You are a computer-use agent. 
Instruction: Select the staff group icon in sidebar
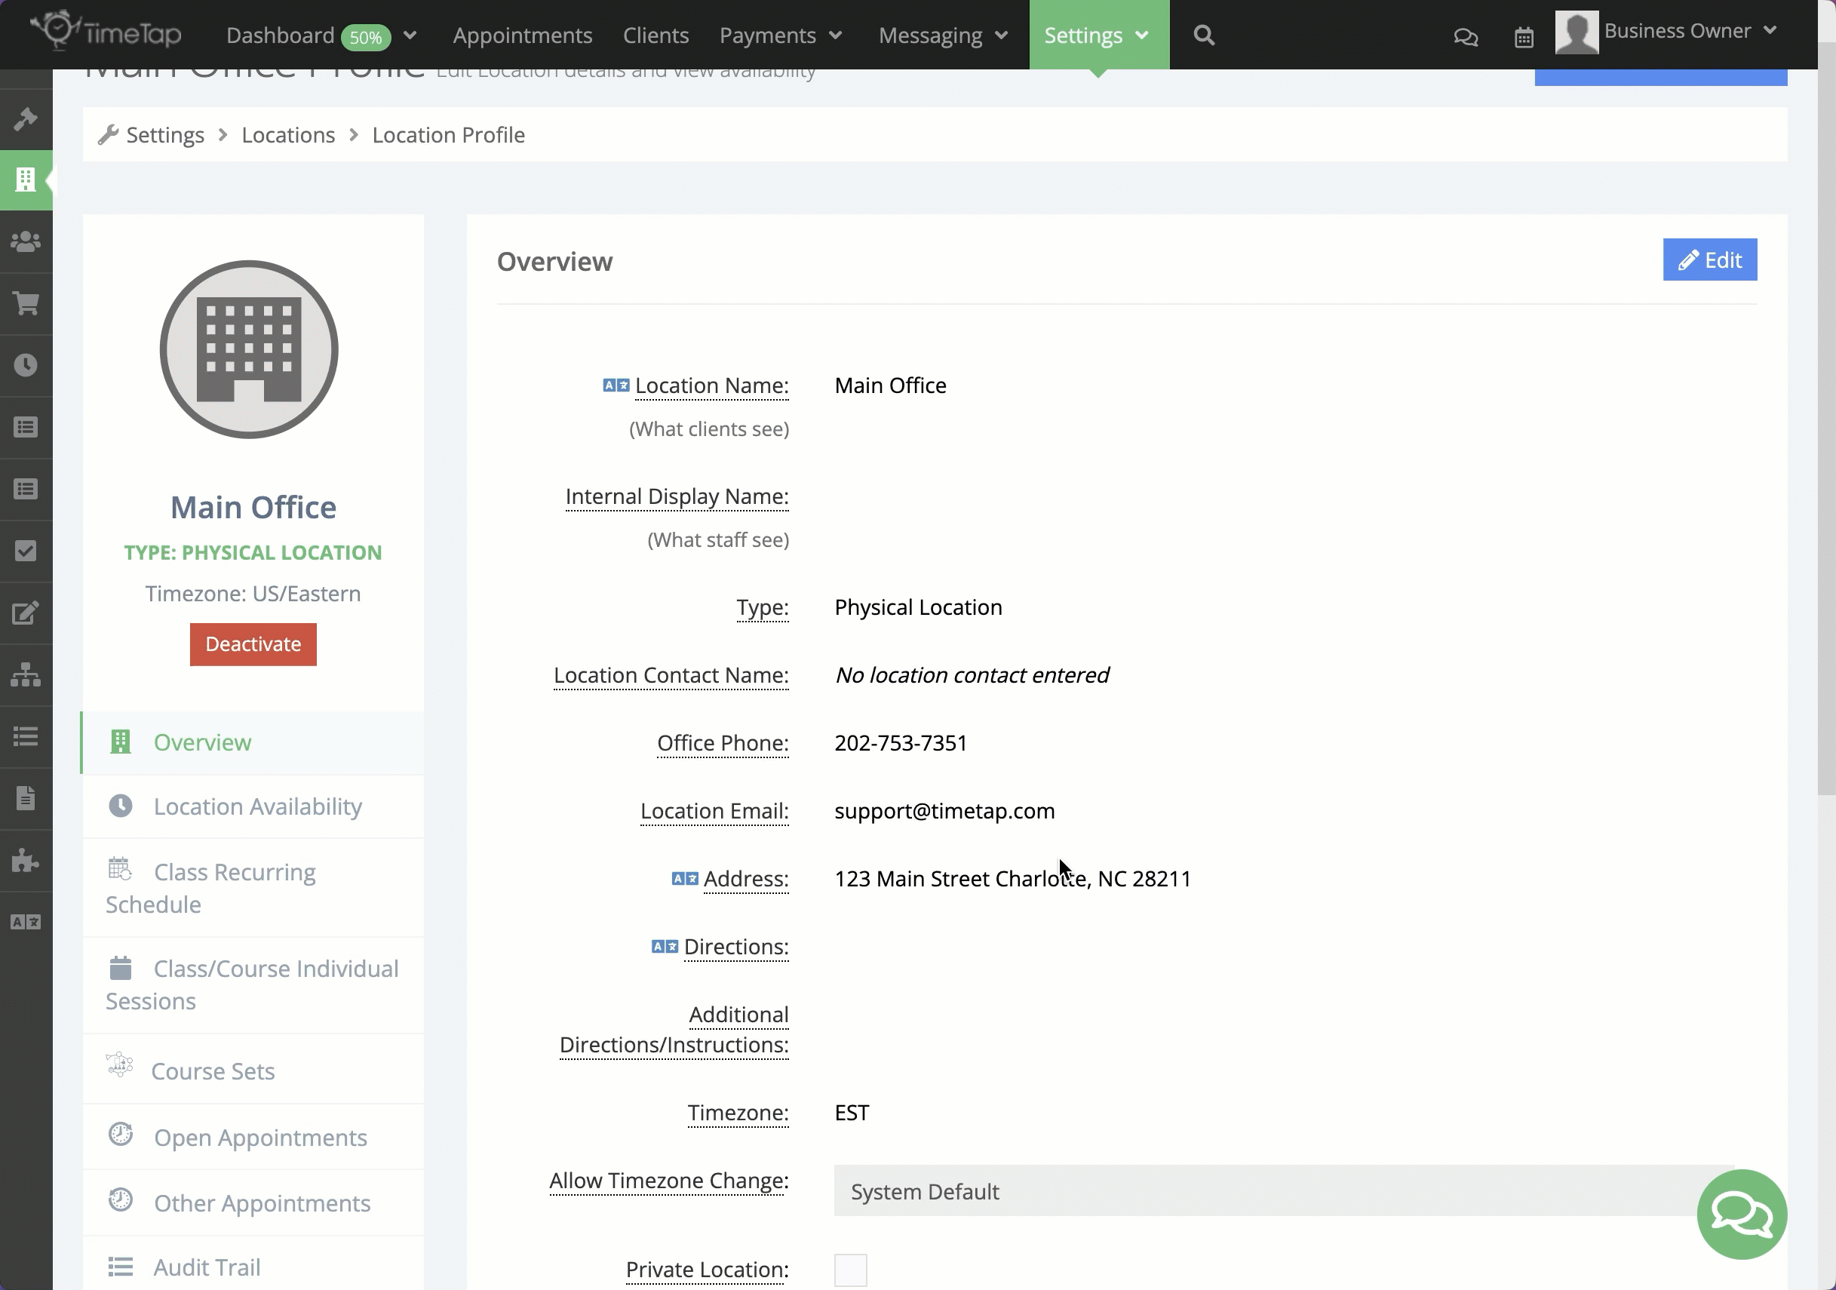(x=26, y=241)
